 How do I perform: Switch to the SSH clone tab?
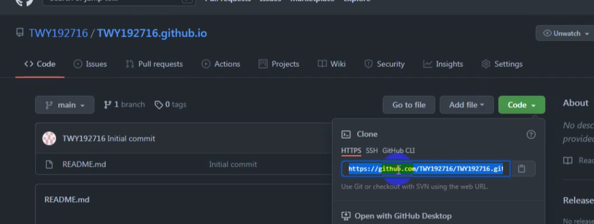[x=371, y=151]
